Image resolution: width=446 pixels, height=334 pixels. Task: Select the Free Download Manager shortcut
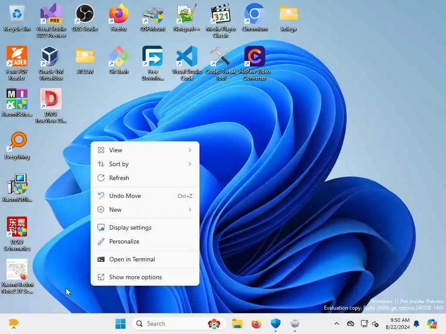click(153, 63)
